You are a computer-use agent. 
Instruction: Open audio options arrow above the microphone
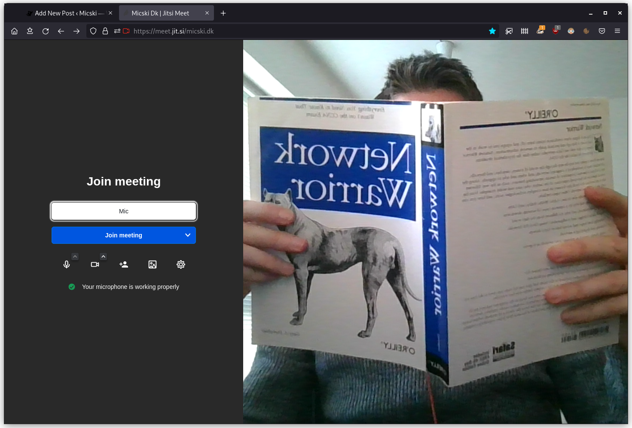click(x=75, y=256)
